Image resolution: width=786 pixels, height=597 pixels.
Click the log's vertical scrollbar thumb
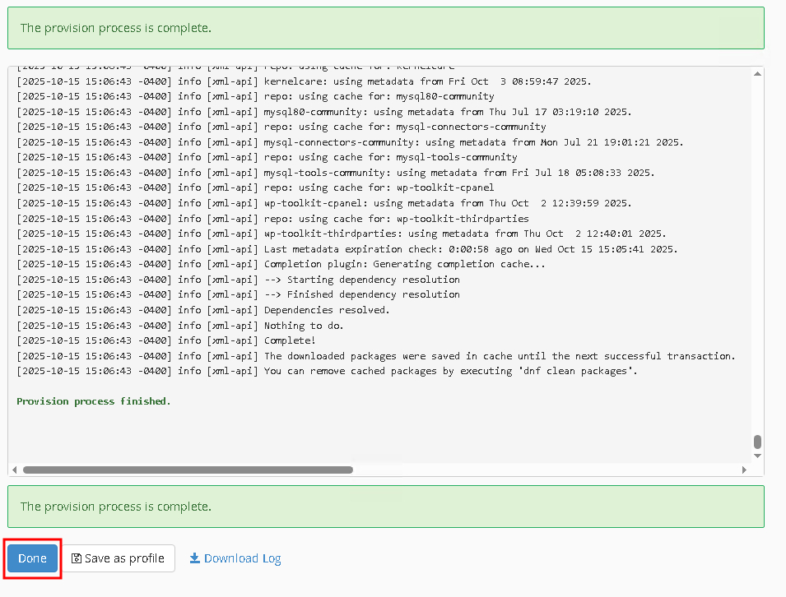pos(756,442)
